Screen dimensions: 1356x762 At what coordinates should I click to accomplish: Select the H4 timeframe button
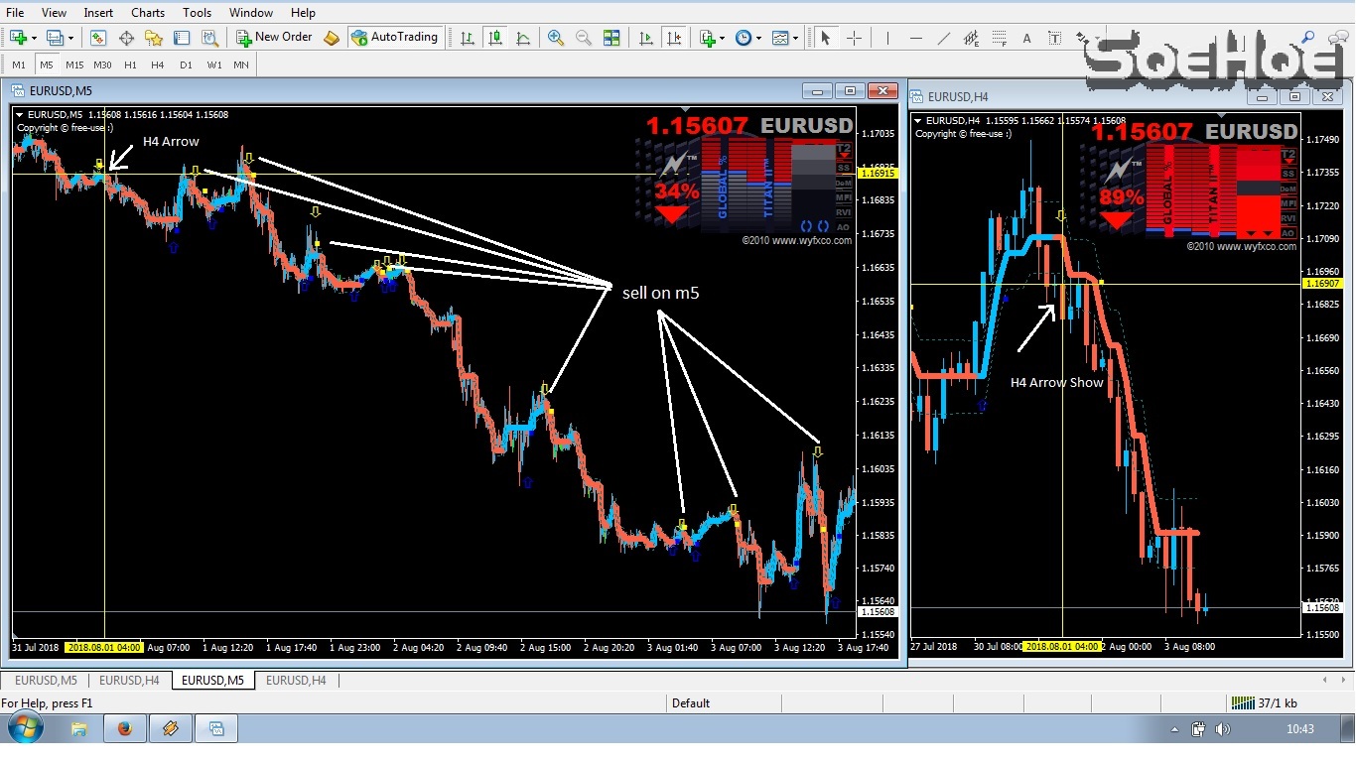[158, 64]
